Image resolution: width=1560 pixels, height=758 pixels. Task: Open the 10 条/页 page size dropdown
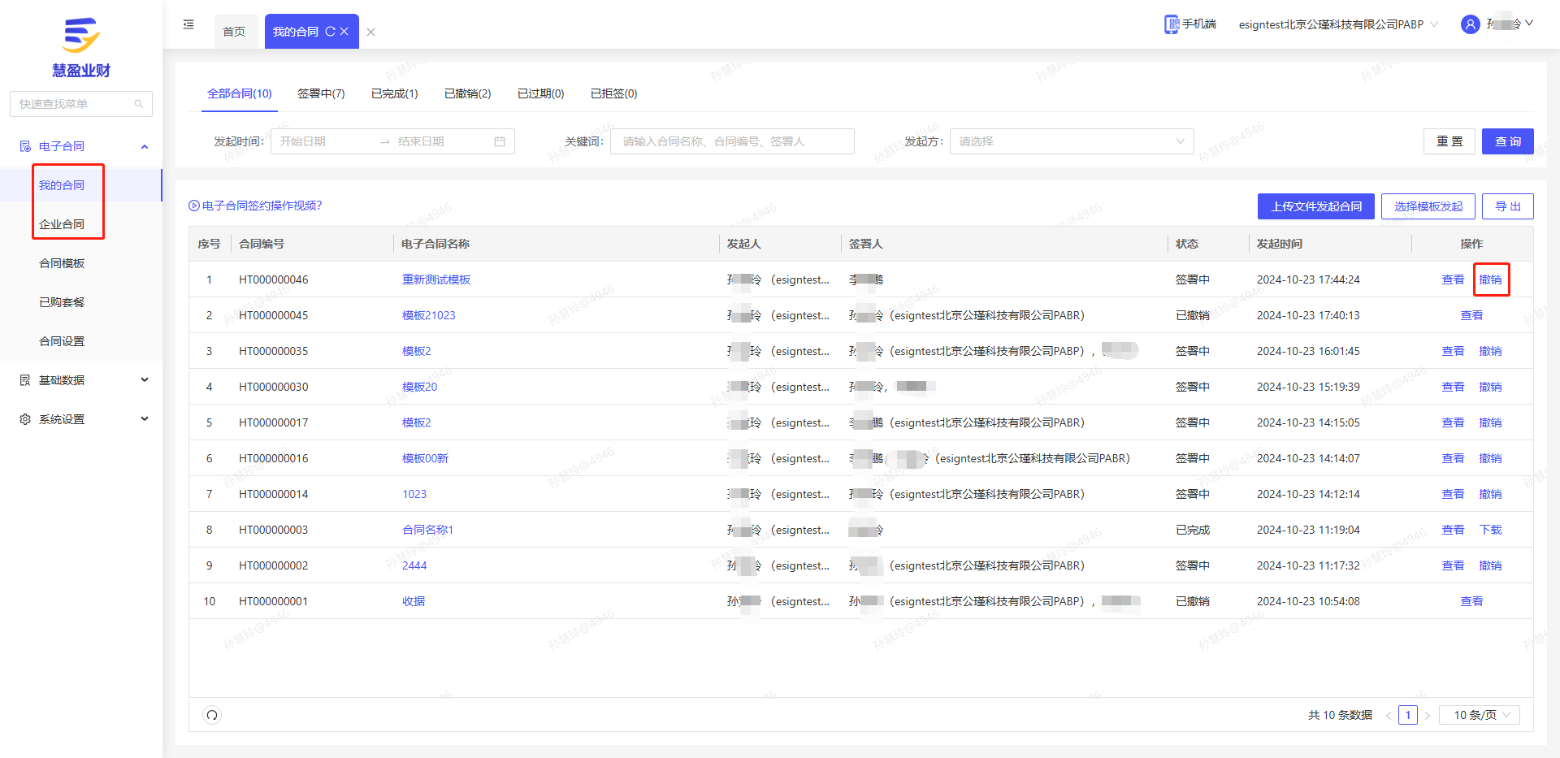pos(1480,715)
